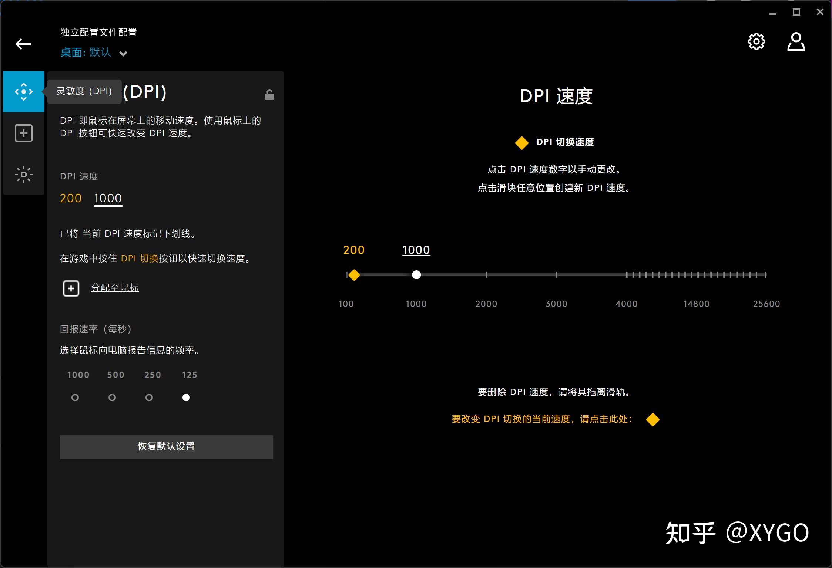This screenshot has height=568, width=832.
Task: Open the 分配至鼠标 link
Action: 115,288
